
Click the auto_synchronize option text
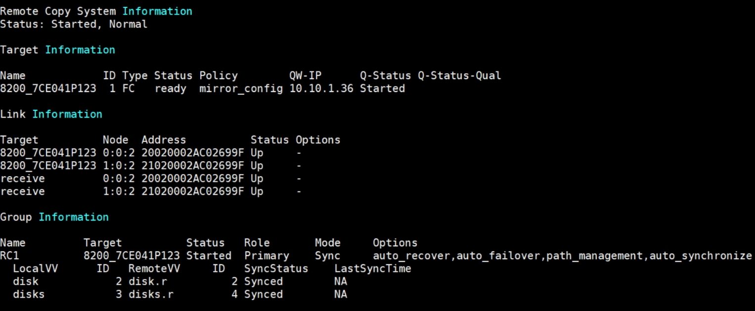coord(700,256)
